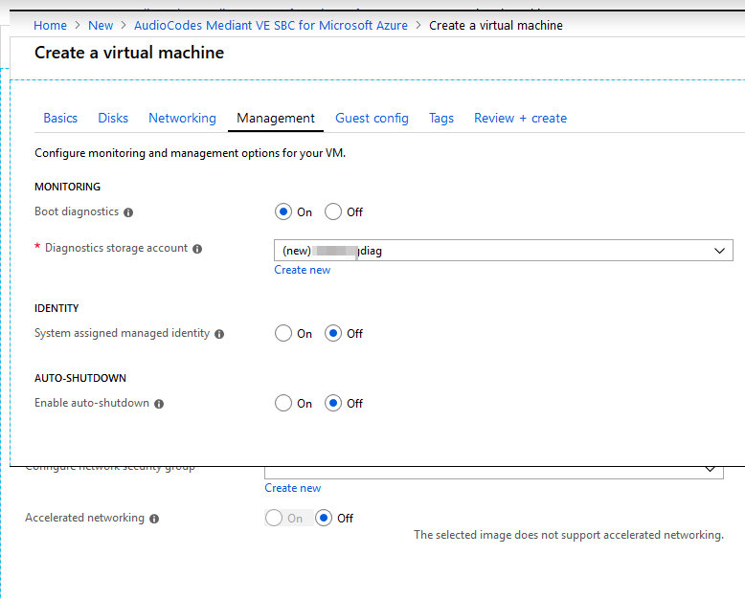The image size is (745, 599).
Task: Switch to Review + create tab
Action: point(520,118)
